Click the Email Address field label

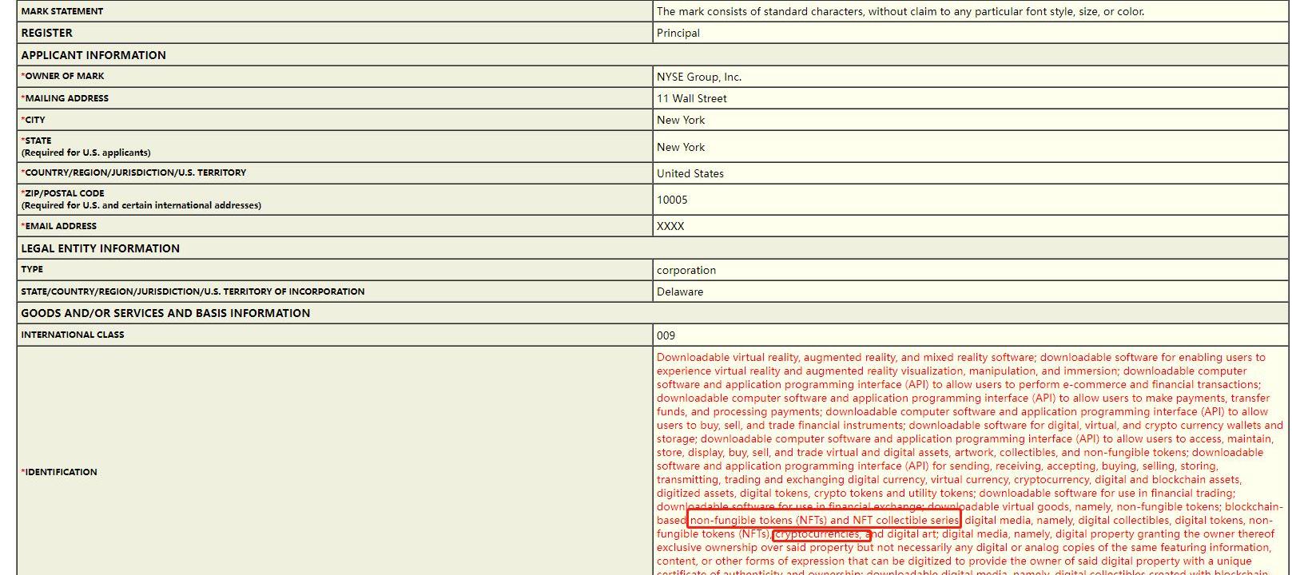click(61, 226)
